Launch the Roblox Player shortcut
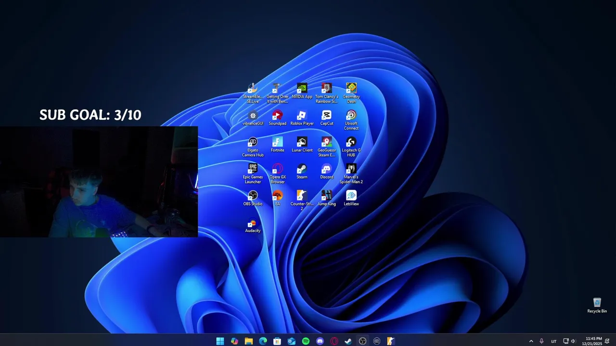 point(302,118)
